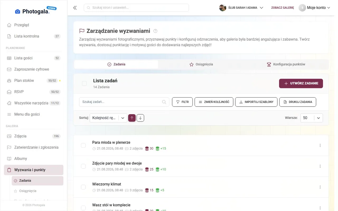Navigate to RSVP
Screen dimensions: 338x211
[34, 92]
